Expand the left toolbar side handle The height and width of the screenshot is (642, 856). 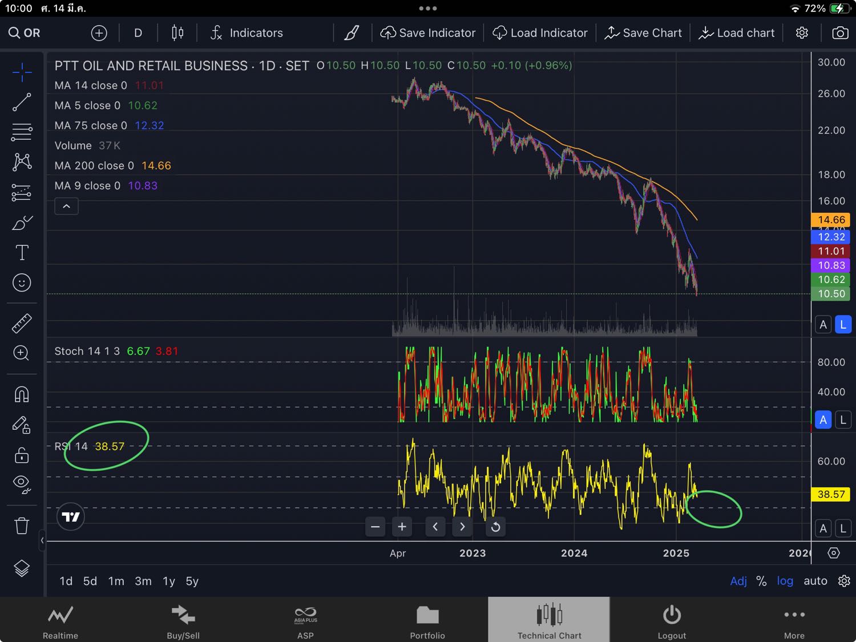tap(42, 540)
